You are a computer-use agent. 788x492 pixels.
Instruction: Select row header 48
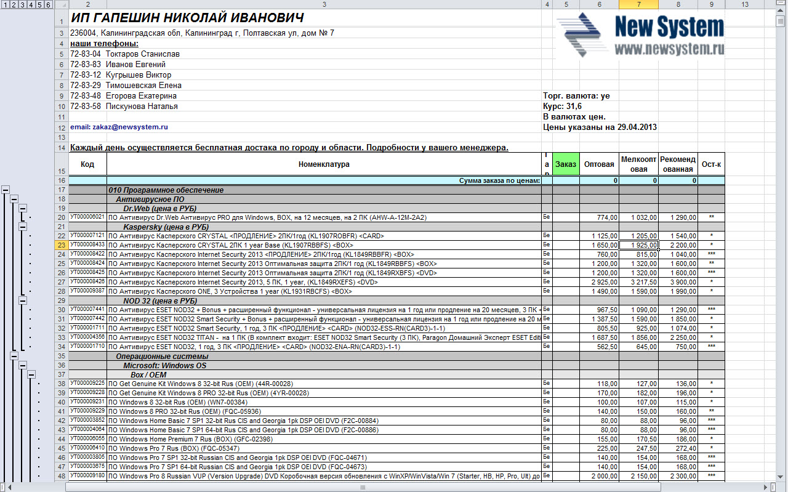(x=61, y=476)
